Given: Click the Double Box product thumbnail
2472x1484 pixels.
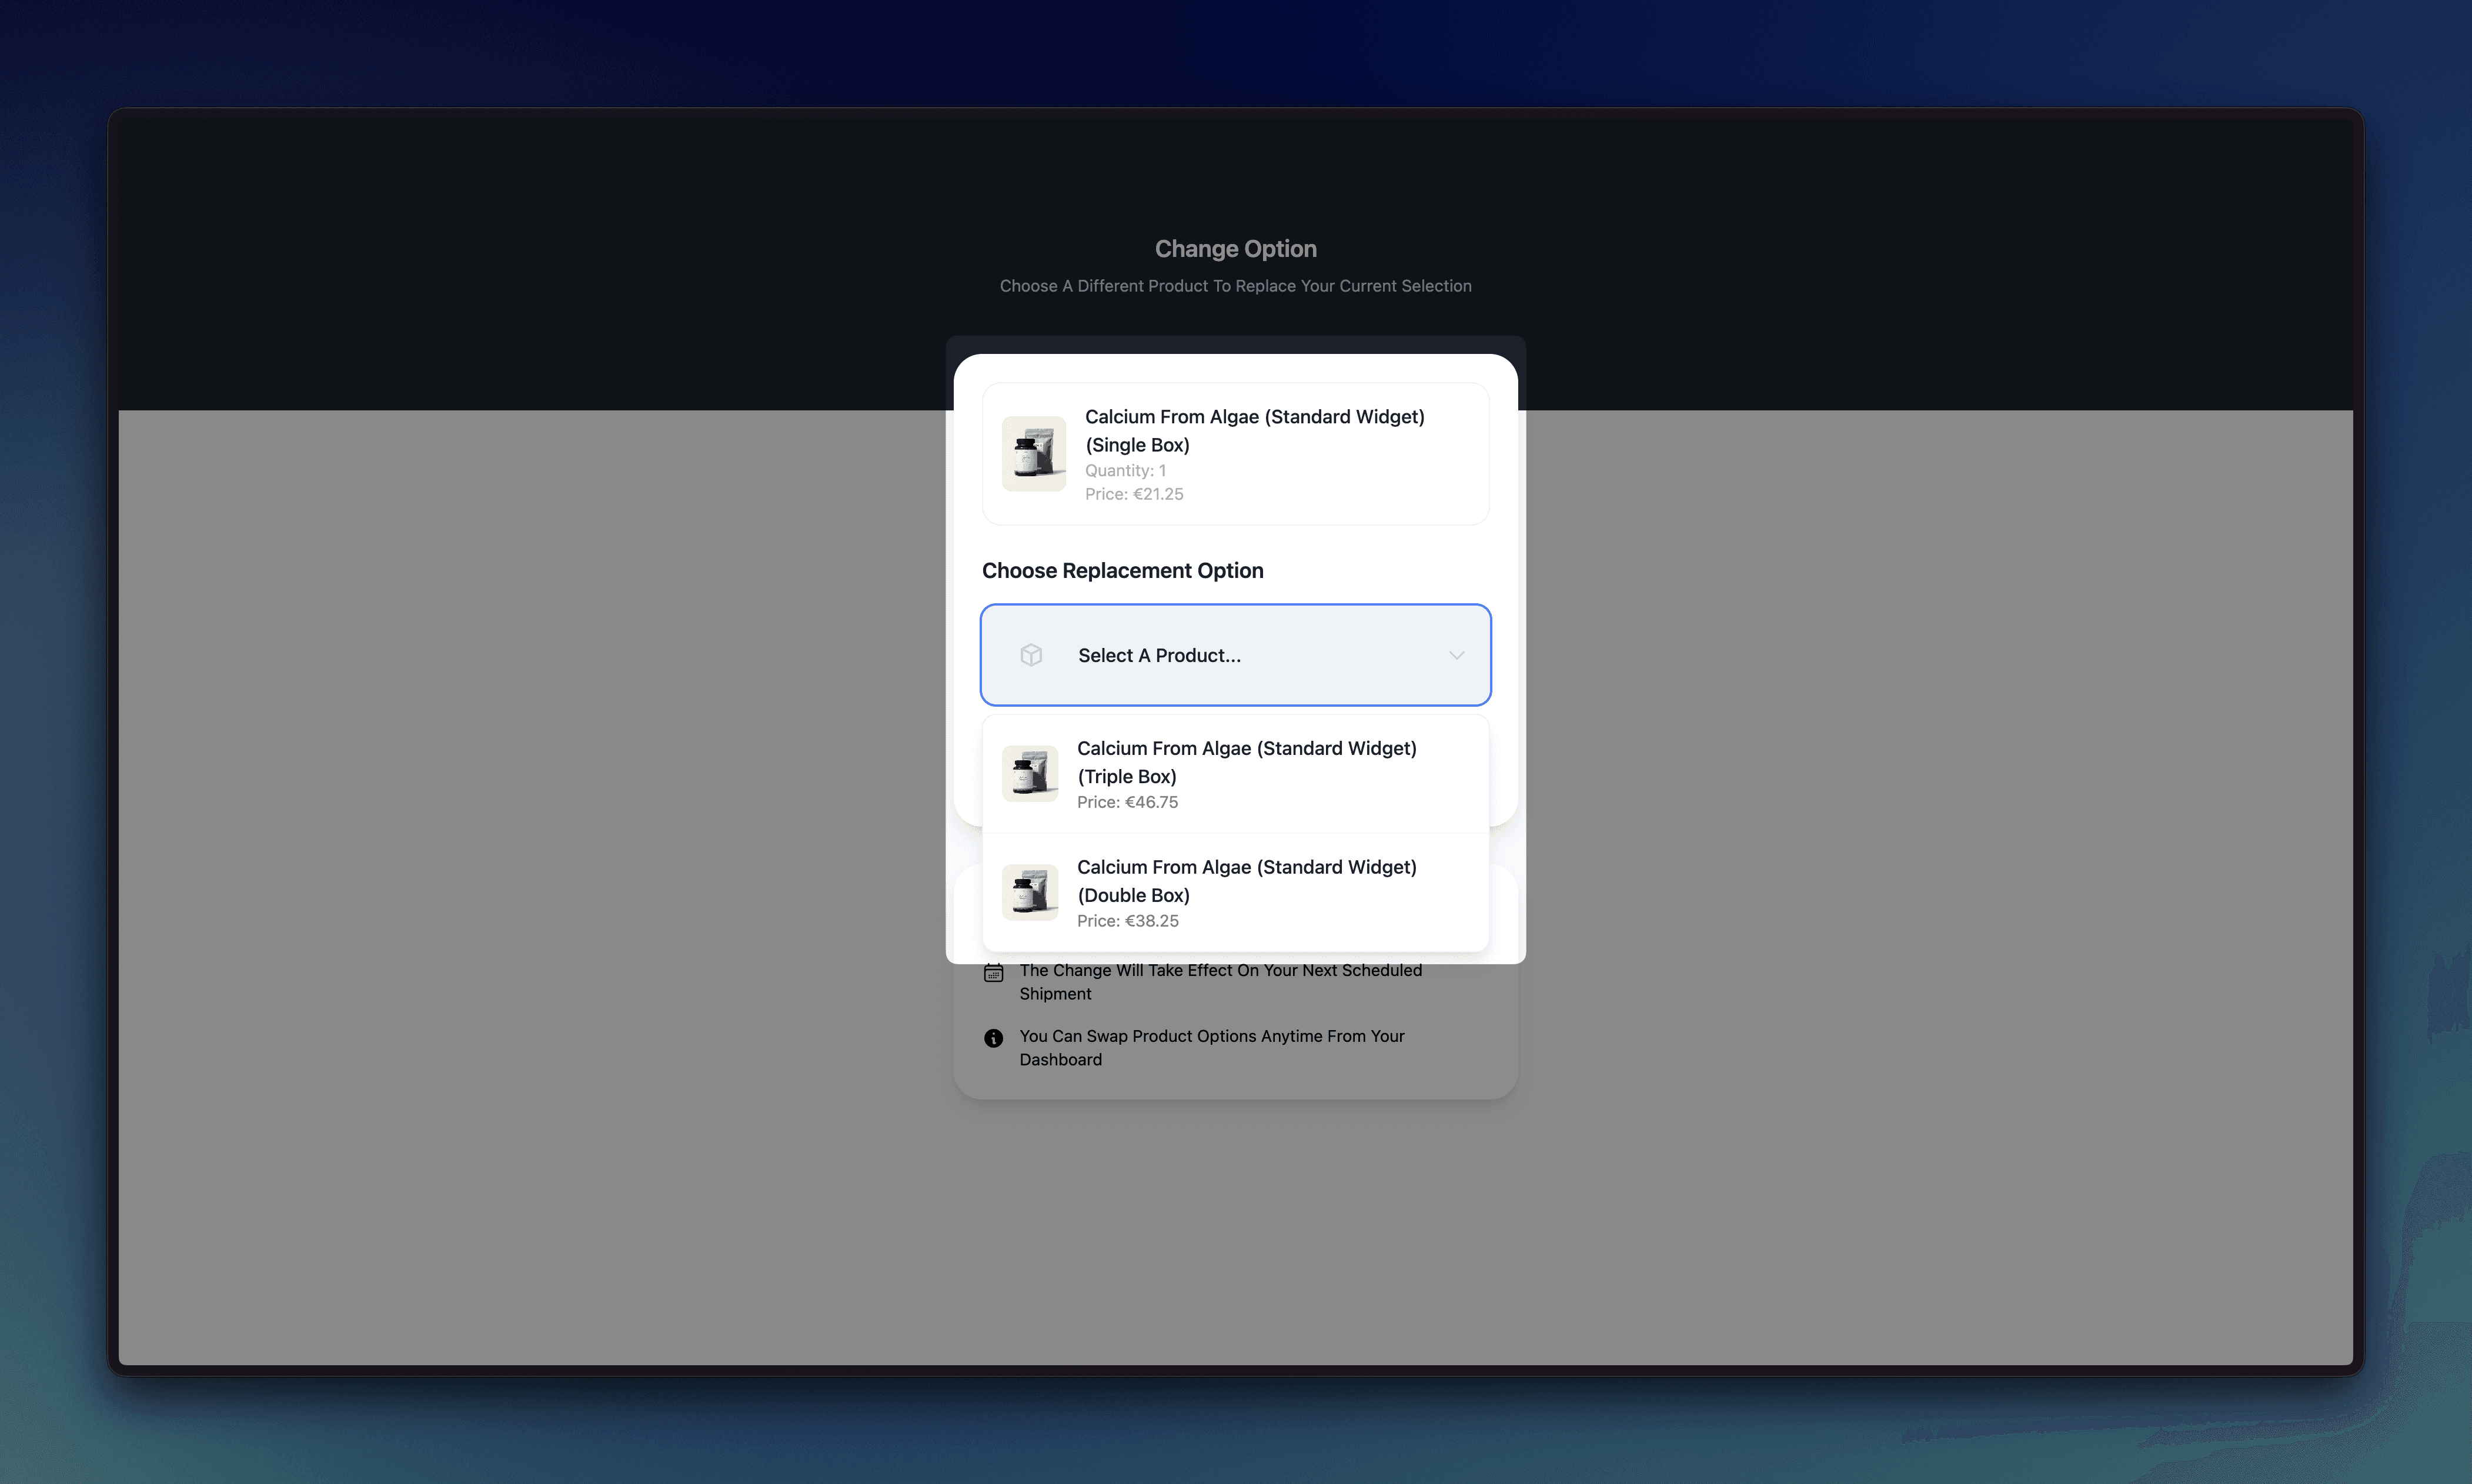Looking at the screenshot, I should coord(1030,892).
